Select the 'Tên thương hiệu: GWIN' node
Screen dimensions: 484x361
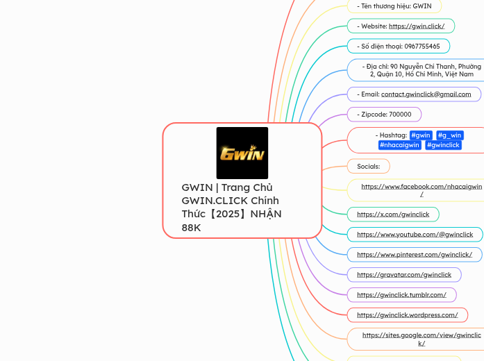pos(394,6)
